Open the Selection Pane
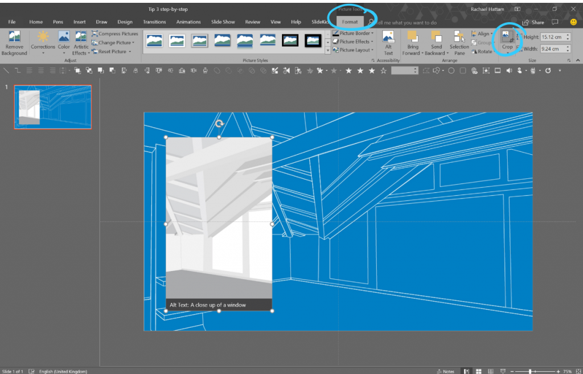The width and height of the screenshot is (583, 374). point(459,43)
